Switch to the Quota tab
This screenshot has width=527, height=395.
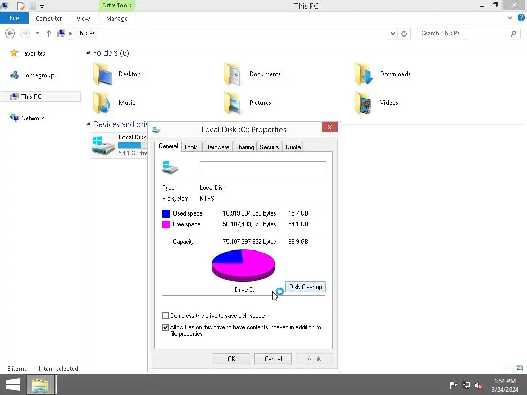[x=293, y=147]
